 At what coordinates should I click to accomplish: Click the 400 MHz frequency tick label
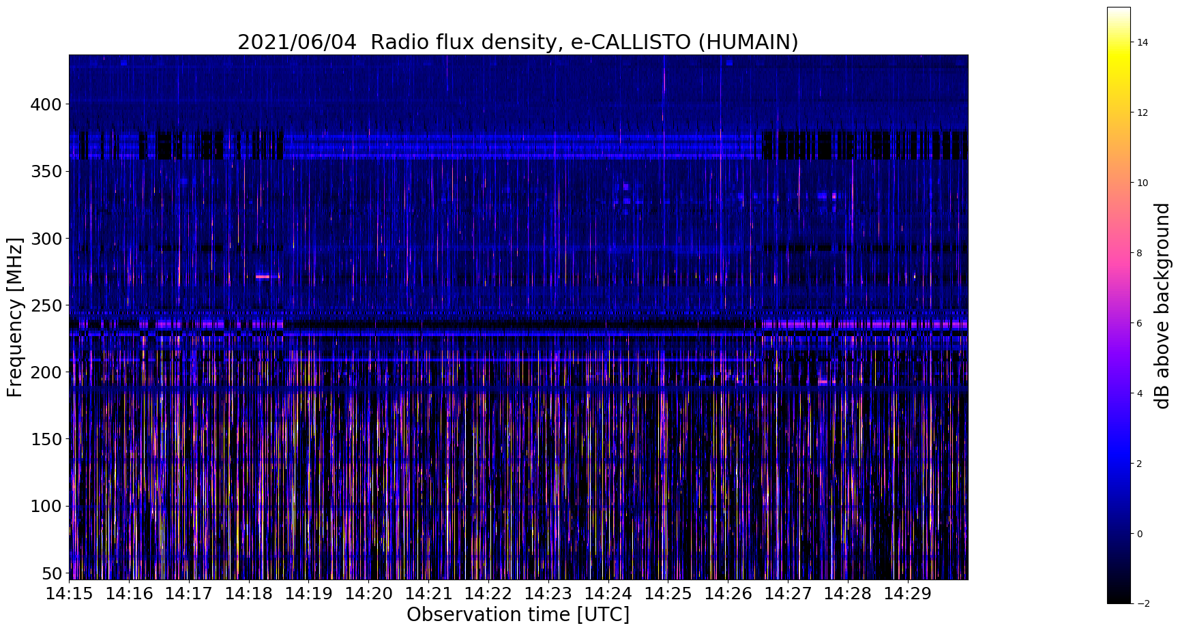click(x=46, y=104)
